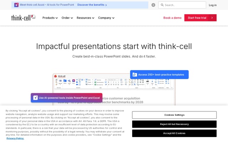Click Access 250+ best-practice templates badge
228x142 pixels.
159,75
